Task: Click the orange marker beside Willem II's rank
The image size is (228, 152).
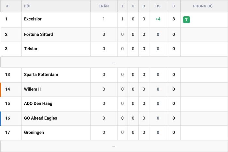Action: pyautogui.click(x=1, y=90)
